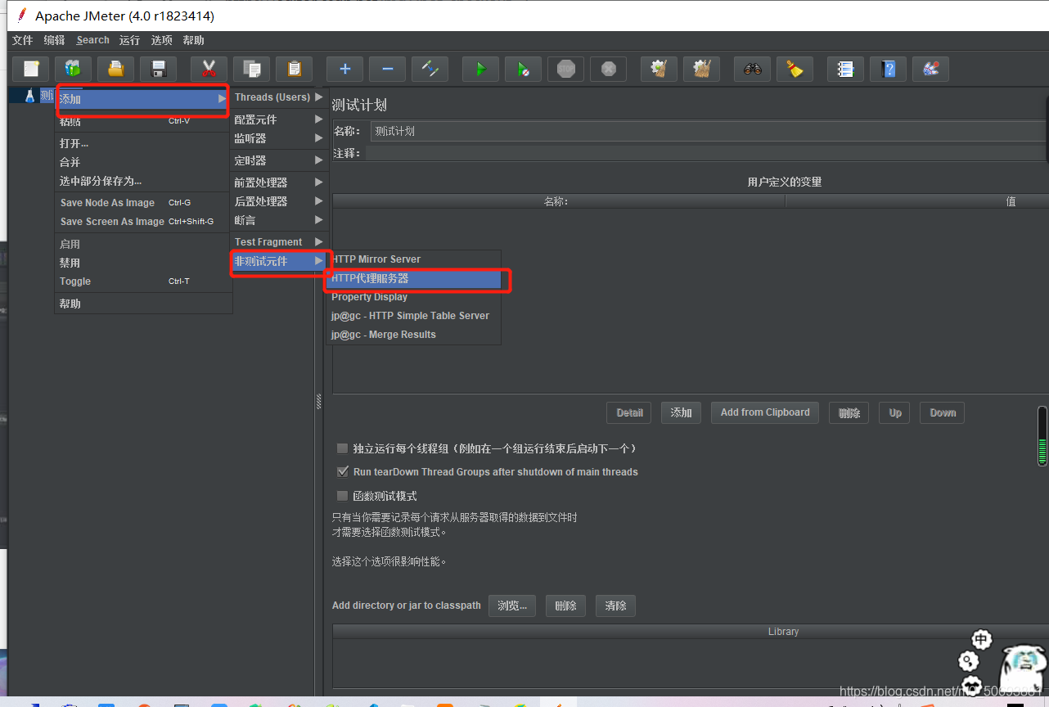Image resolution: width=1049 pixels, height=707 pixels.
Task: Uncheck Run tearDown Thread Groups checkbox
Action: point(343,472)
